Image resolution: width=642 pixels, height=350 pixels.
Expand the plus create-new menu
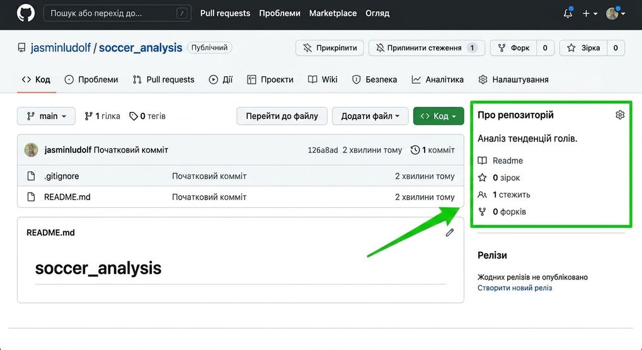coord(590,13)
